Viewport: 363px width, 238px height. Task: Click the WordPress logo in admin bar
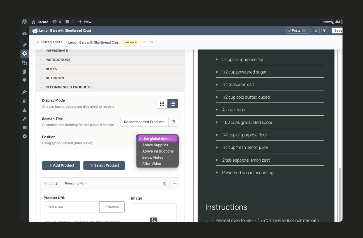pos(24,22)
